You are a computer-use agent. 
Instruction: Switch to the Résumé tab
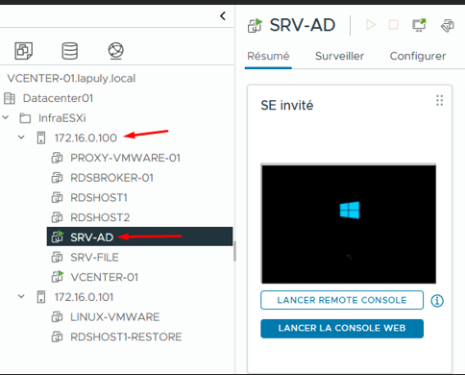tap(268, 56)
